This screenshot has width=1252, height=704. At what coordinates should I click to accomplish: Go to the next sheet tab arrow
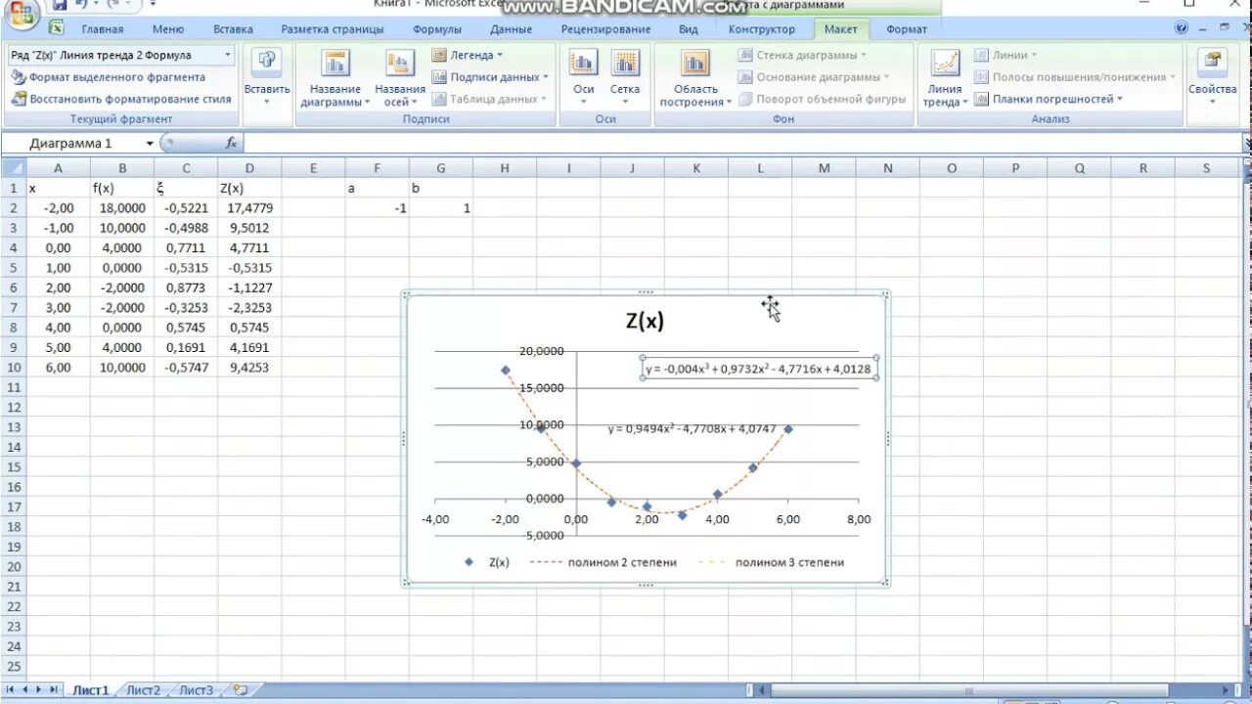pyautogui.click(x=40, y=690)
